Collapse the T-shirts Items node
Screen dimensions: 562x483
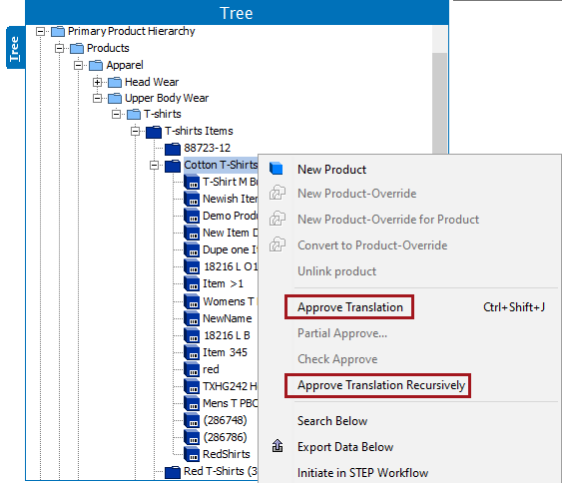(135, 132)
